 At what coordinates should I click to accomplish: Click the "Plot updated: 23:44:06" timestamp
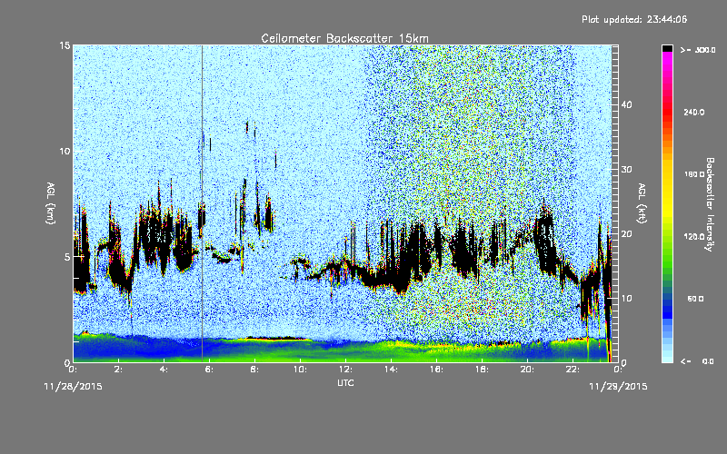634,19
